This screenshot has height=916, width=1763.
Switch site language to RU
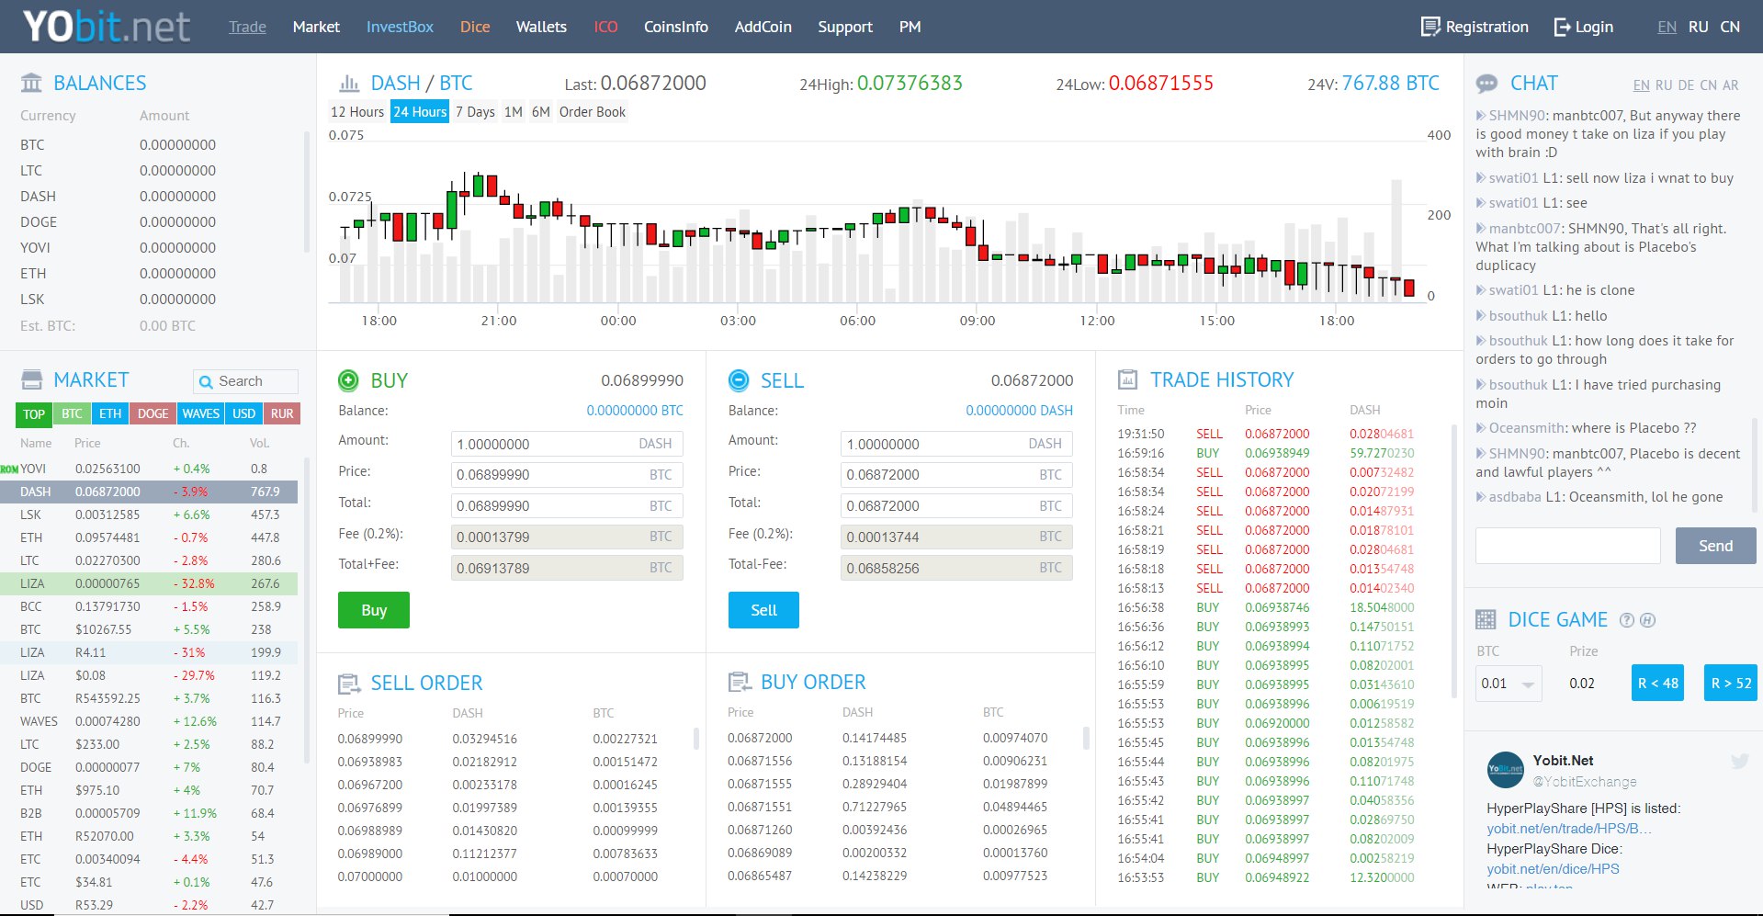(x=1699, y=27)
